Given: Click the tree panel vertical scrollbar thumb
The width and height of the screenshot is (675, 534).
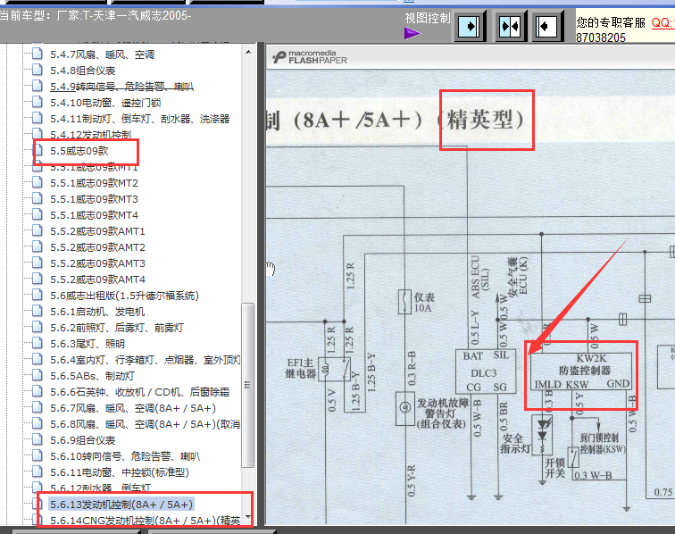Looking at the screenshot, I should 248,385.
